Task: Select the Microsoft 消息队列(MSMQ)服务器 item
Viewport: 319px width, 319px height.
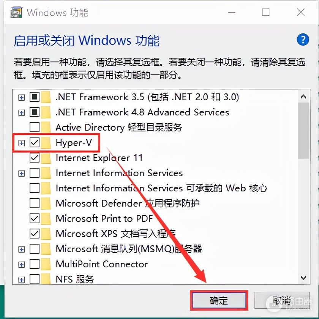Action: (x=129, y=249)
